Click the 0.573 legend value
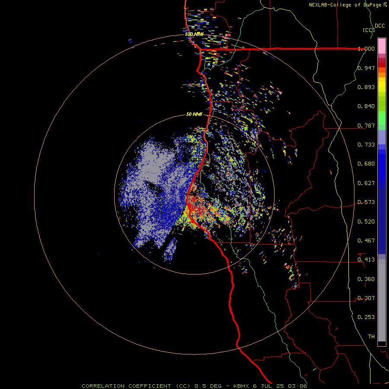The image size is (389, 389). point(366,202)
